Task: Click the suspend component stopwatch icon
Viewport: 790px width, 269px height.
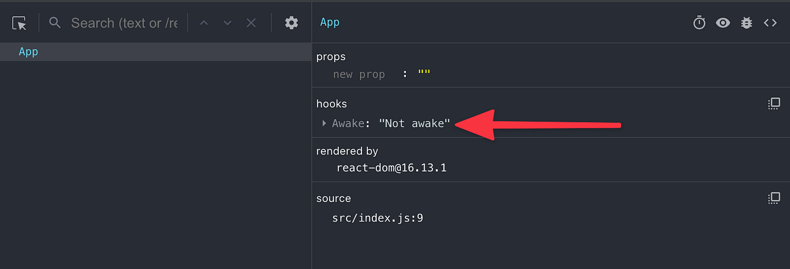Action: (x=699, y=23)
